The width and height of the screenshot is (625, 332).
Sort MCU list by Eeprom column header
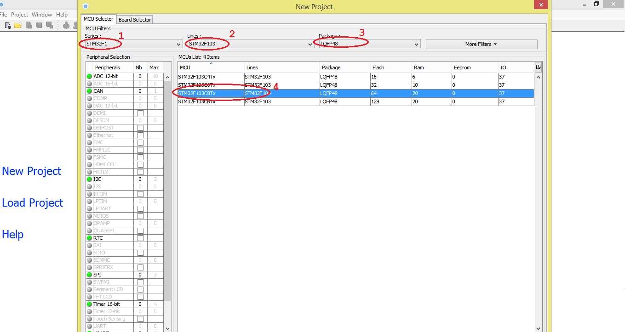point(475,68)
